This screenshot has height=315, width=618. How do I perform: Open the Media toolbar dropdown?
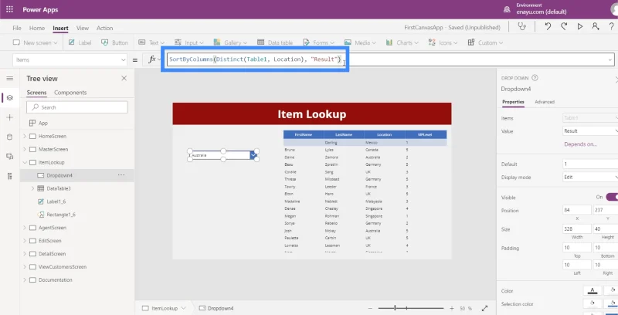[x=360, y=42]
